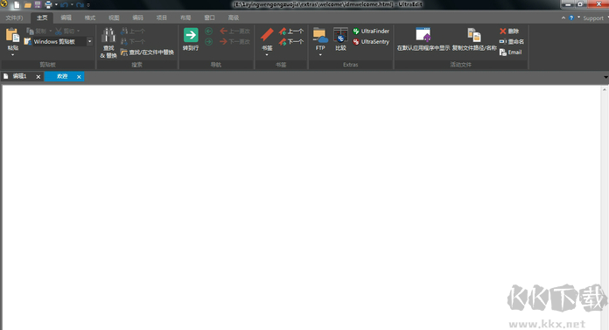The width and height of the screenshot is (609, 330).
Task: Expand the Paste button arrow
Action: point(13,55)
